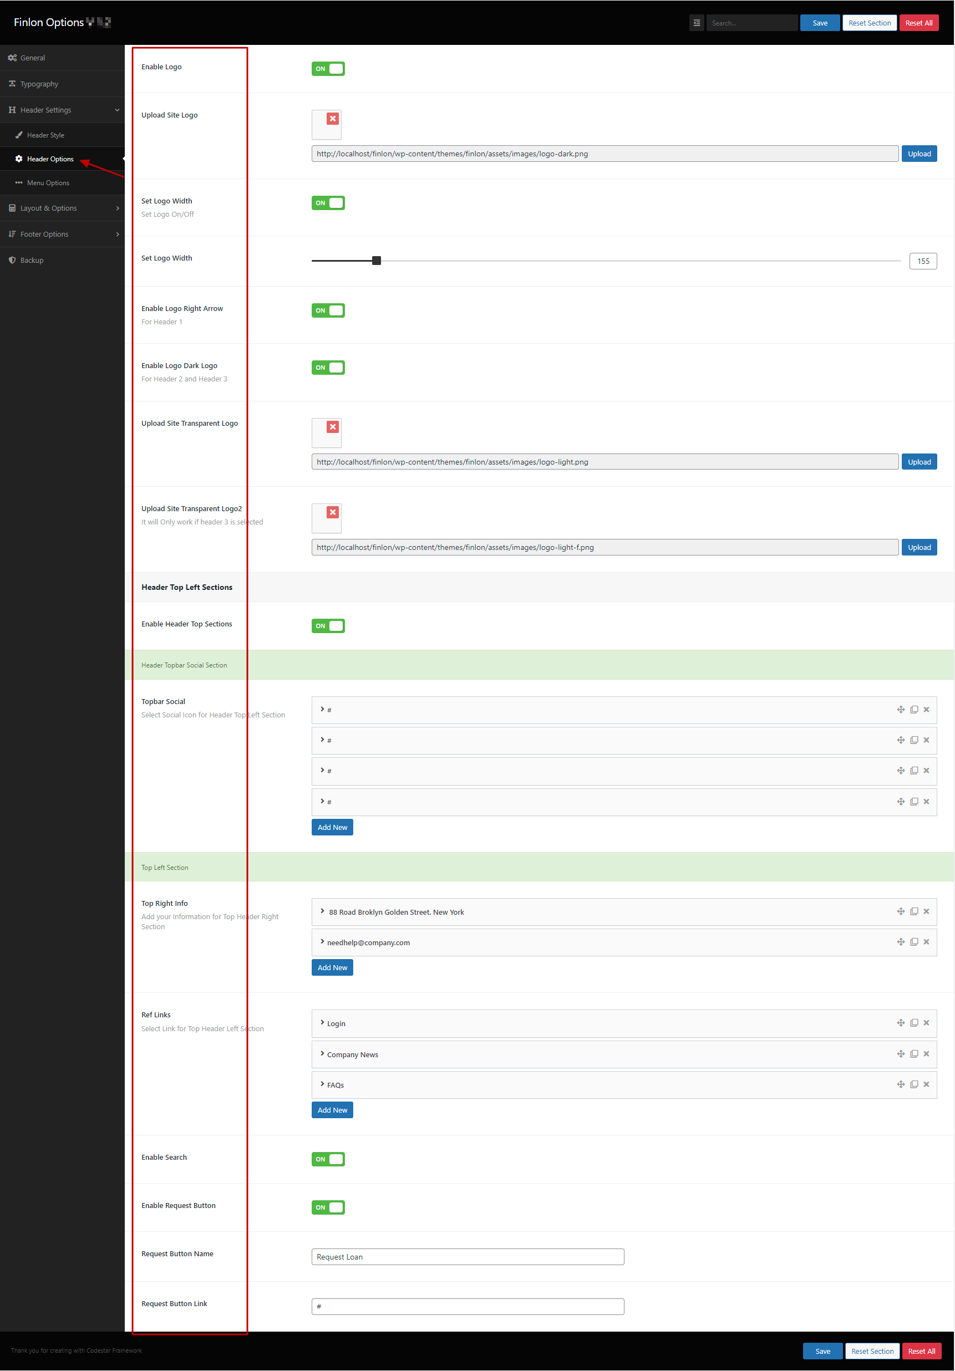Click Add New under Ref Links
Screen dimensions: 955x1371
332,1110
